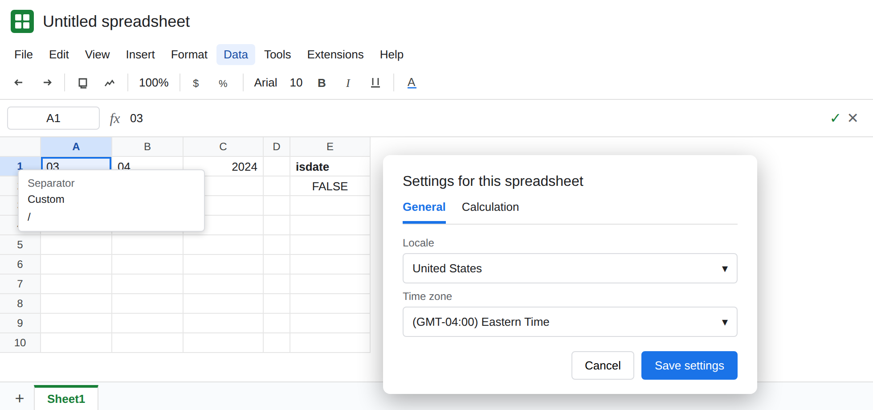
Task: Select row 10 header
Action: coord(20,343)
